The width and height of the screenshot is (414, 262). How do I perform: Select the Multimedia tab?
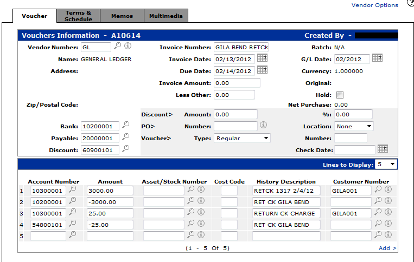[166, 16]
